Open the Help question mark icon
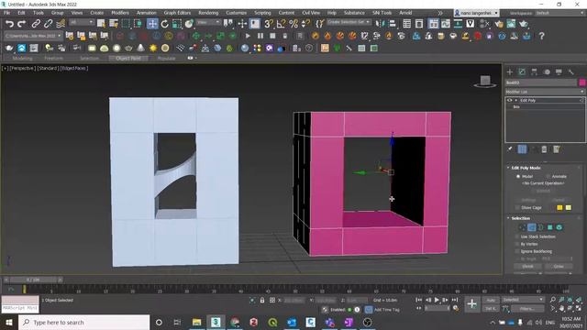This screenshot has width=587, height=330. (541, 36)
